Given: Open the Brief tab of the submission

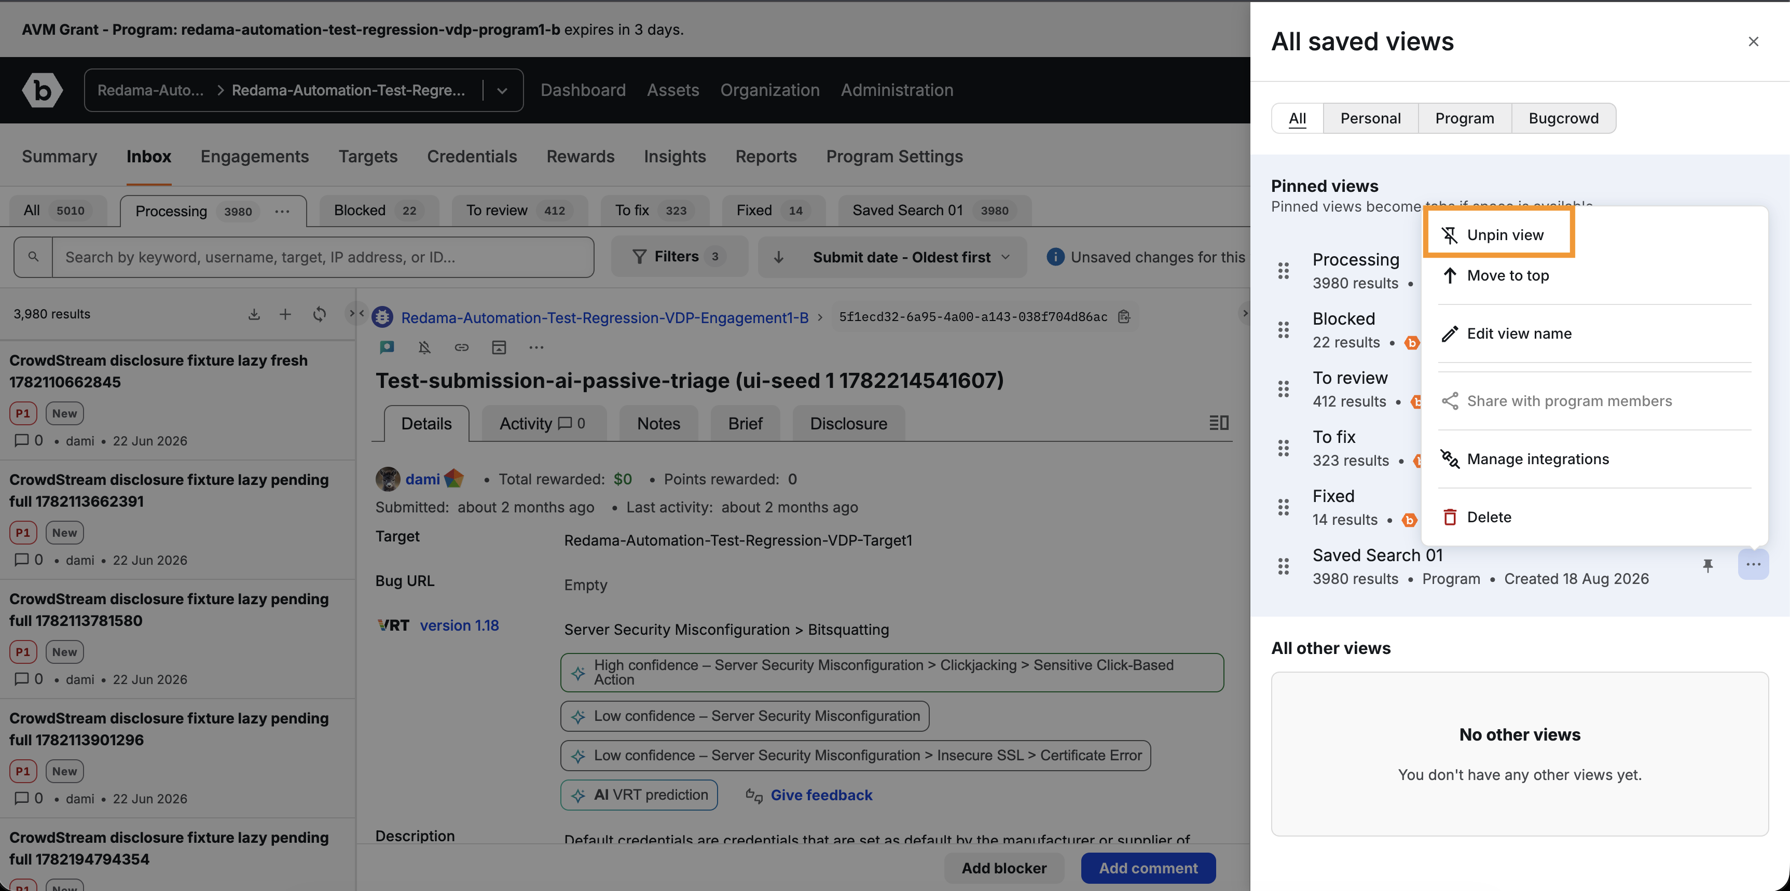Looking at the screenshot, I should click(x=745, y=424).
